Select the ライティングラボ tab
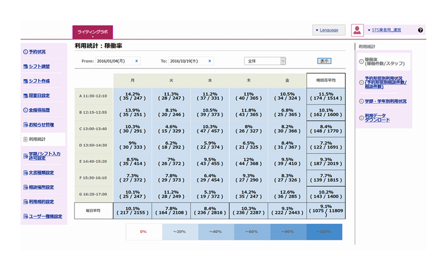The width and height of the screenshot is (447, 271). (x=92, y=32)
